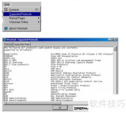Click the OK button
Image resolution: width=126 pixels, height=113 pixels.
point(60,107)
